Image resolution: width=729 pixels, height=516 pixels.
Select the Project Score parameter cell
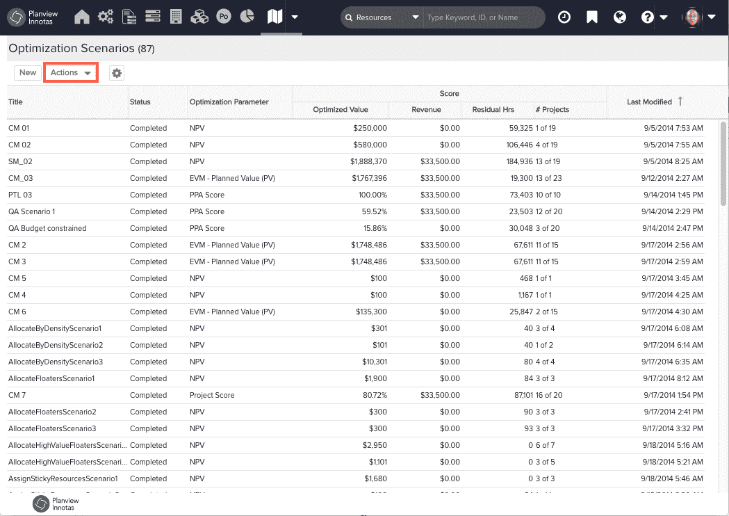pos(212,396)
